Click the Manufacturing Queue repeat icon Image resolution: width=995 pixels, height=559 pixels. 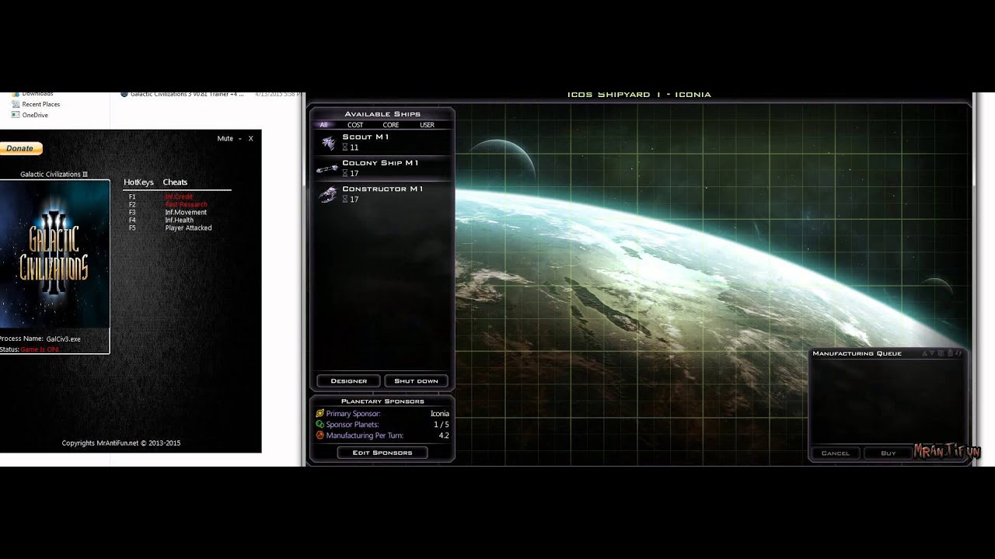959,353
